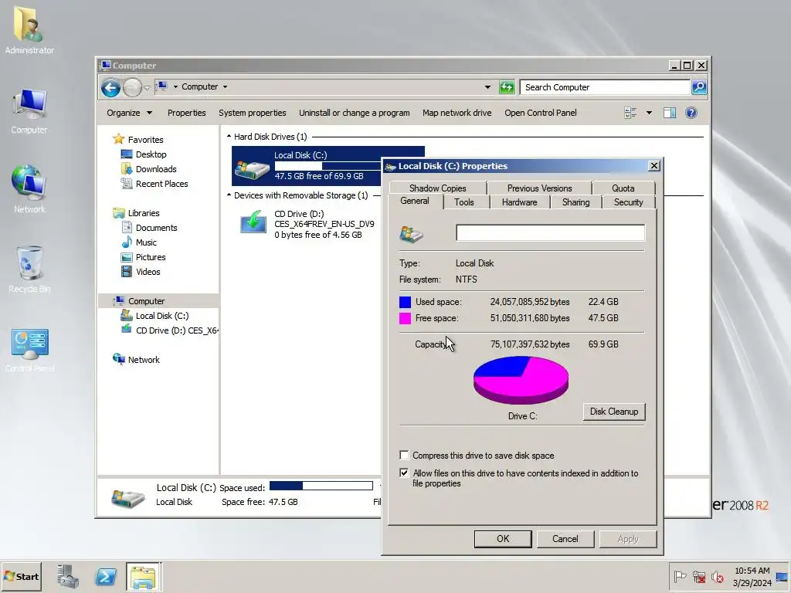Click the search magnifier icon

(x=698, y=87)
